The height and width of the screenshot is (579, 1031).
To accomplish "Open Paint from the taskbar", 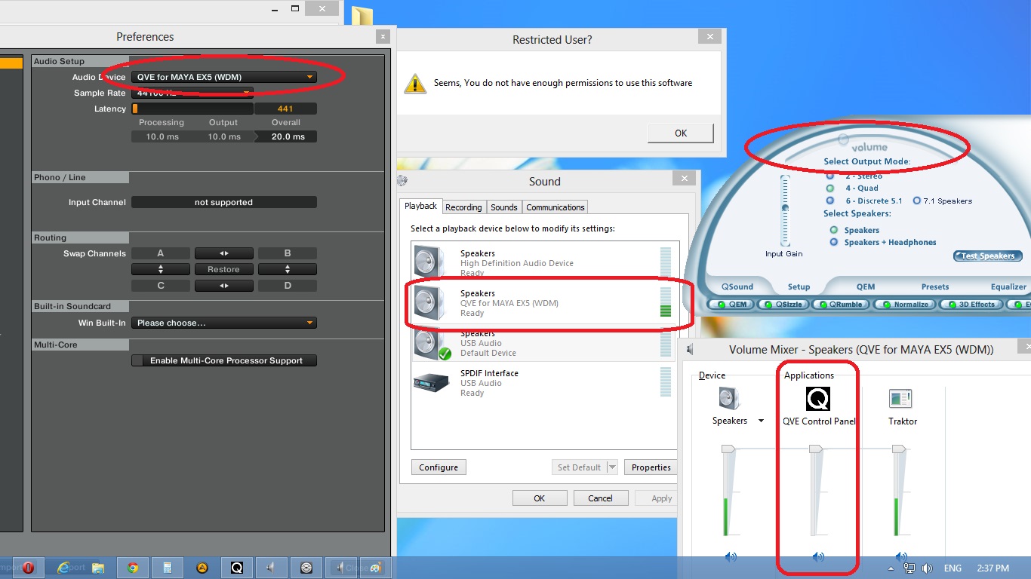I will pyautogui.click(x=375, y=568).
